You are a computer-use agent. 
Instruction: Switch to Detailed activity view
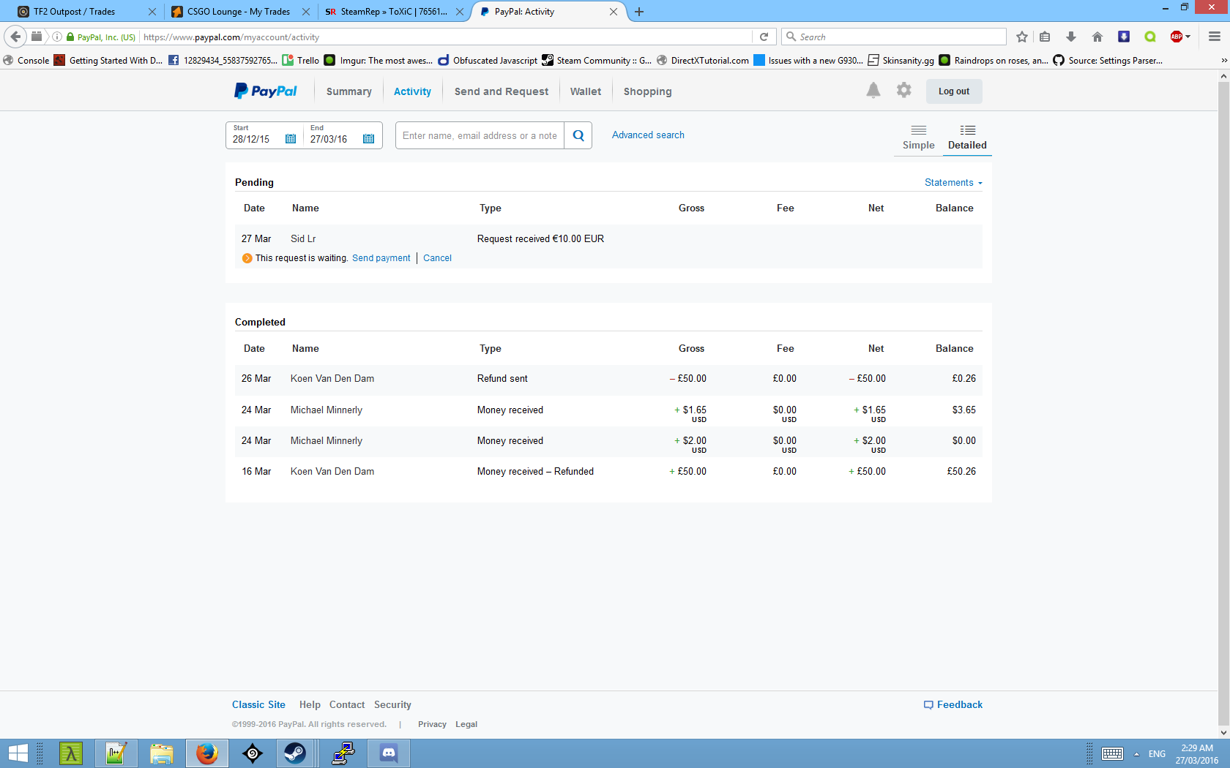[x=966, y=137]
